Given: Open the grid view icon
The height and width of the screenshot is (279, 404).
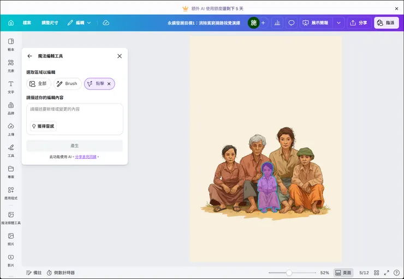Looking at the screenshot, I should pyautogui.click(x=377, y=272).
